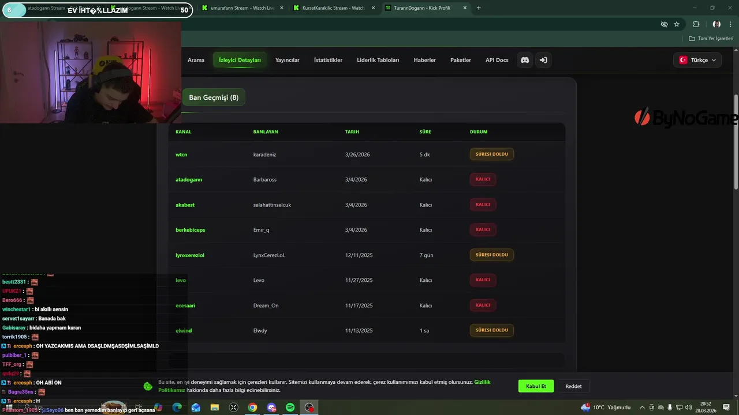Screen dimensions: 739x415
Task: Open the API Docs nav item
Action: 497,60
